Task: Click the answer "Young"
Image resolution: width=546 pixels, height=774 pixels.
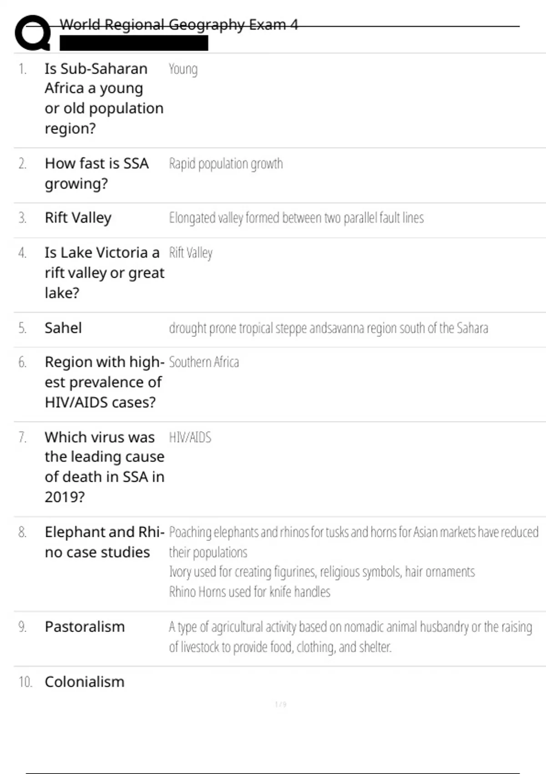Action: (x=183, y=69)
